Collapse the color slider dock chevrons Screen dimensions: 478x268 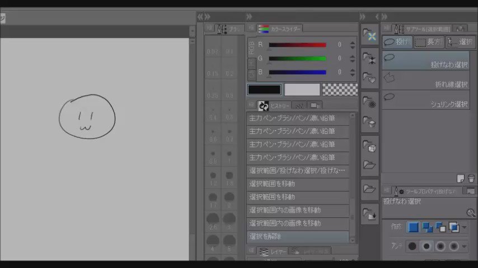pos(249,17)
